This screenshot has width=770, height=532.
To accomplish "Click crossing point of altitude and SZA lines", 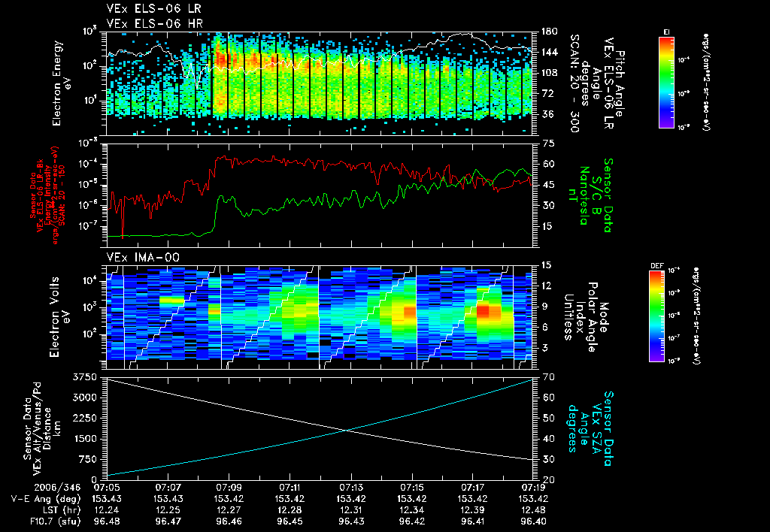I will [x=347, y=431].
